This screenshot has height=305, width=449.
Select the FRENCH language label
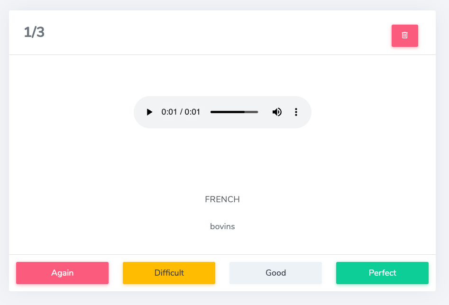[222, 199]
